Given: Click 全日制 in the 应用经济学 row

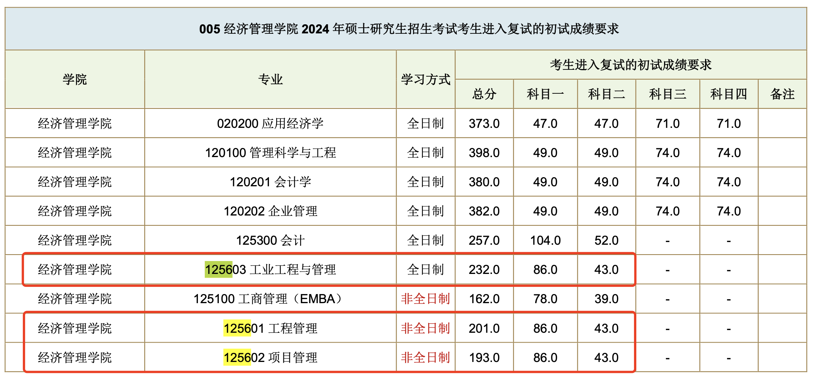Looking at the screenshot, I should (x=425, y=123).
